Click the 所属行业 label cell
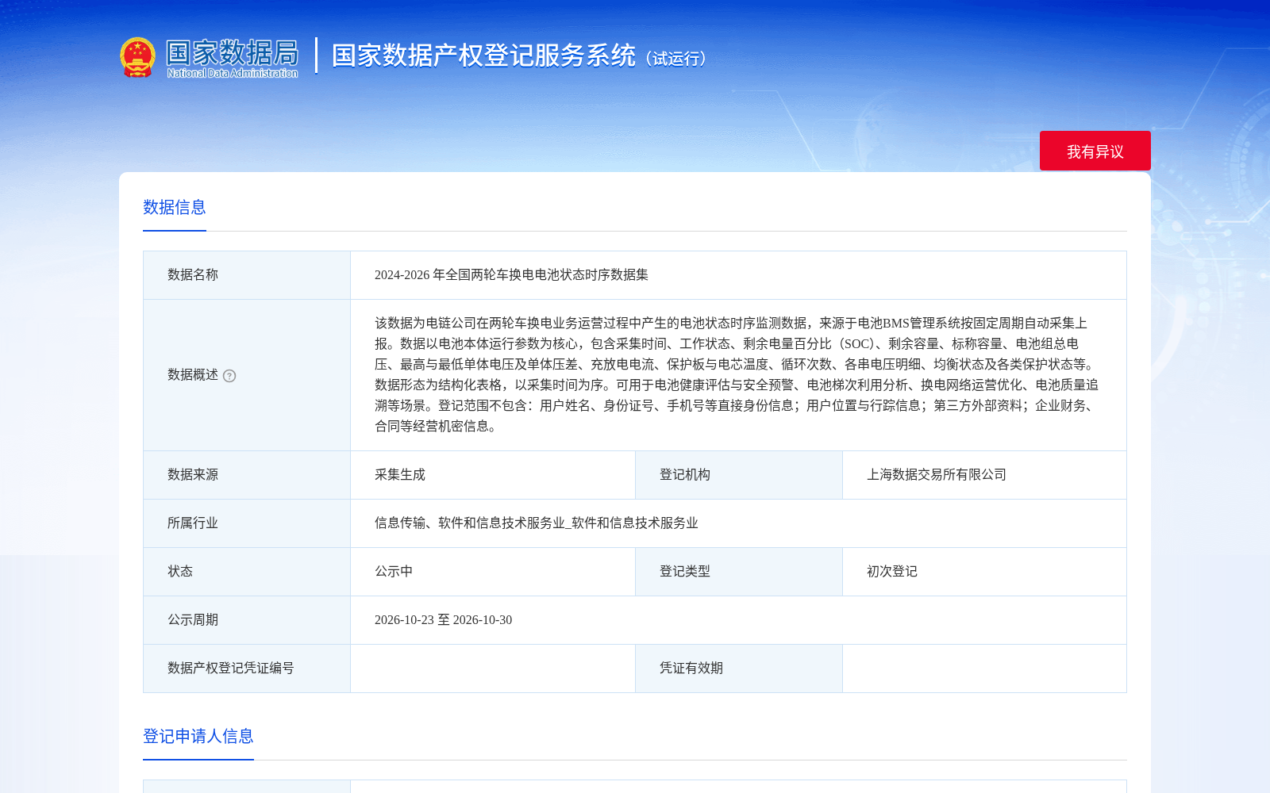 tap(247, 523)
